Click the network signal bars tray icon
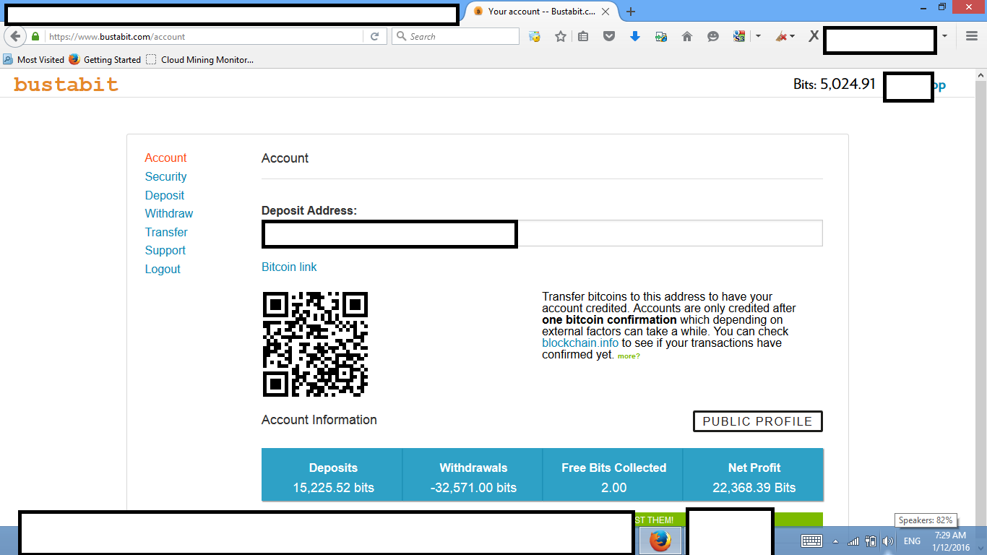This screenshot has width=987, height=555. (853, 541)
